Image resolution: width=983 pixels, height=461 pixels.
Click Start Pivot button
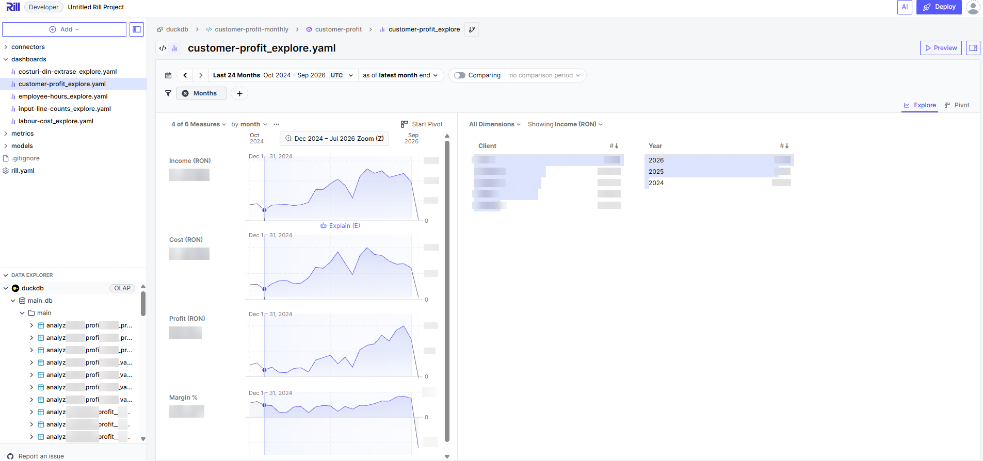click(x=422, y=124)
